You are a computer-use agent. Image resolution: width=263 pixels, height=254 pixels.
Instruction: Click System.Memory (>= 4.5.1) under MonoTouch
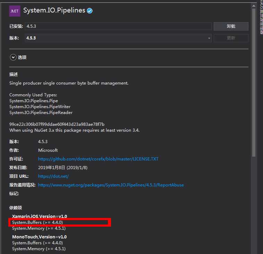pos(39,249)
